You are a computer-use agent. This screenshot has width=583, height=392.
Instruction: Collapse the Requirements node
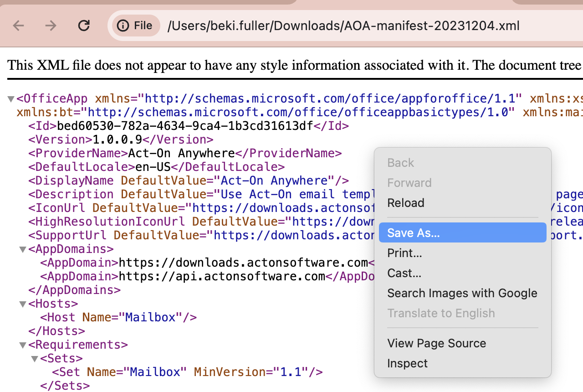pyautogui.click(x=22, y=345)
